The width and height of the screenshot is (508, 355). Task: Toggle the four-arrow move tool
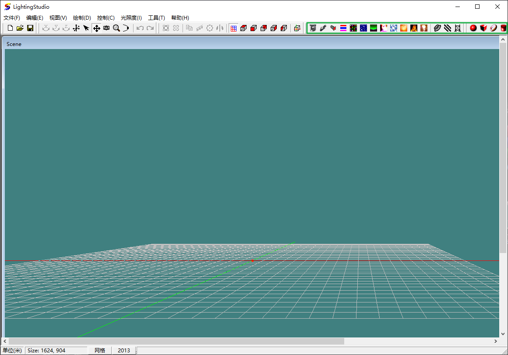pos(96,28)
